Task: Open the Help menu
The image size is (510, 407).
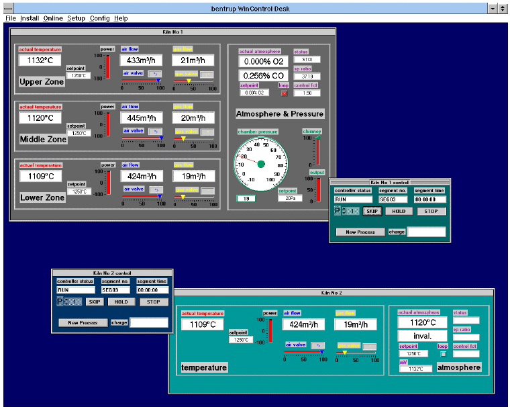Action: click(x=121, y=18)
